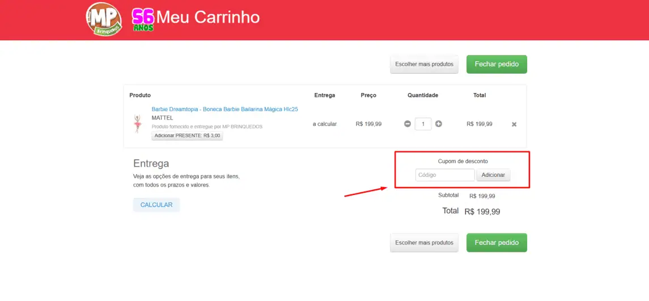Click the Subtotal amount R$ 199,99

point(482,196)
